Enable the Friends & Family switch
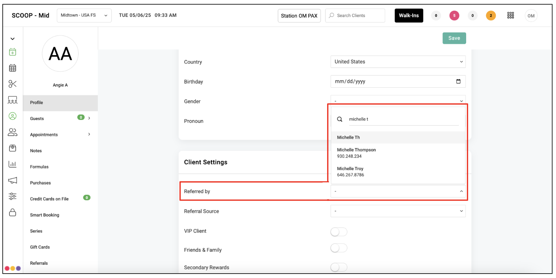 click(x=339, y=248)
